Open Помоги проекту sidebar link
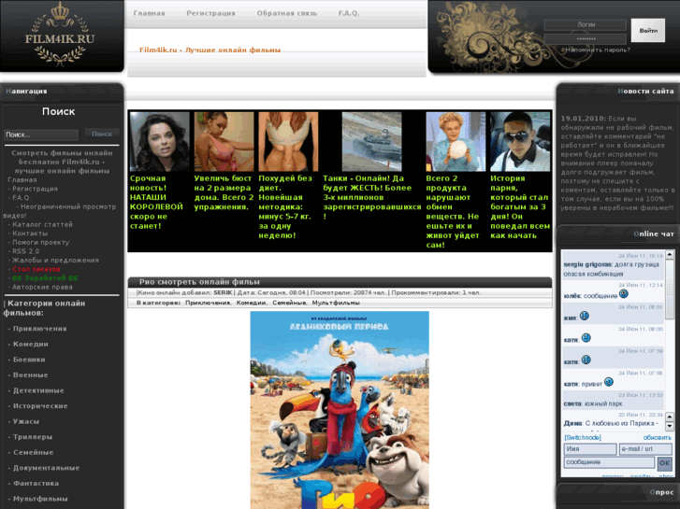680x509 pixels. click(41, 243)
